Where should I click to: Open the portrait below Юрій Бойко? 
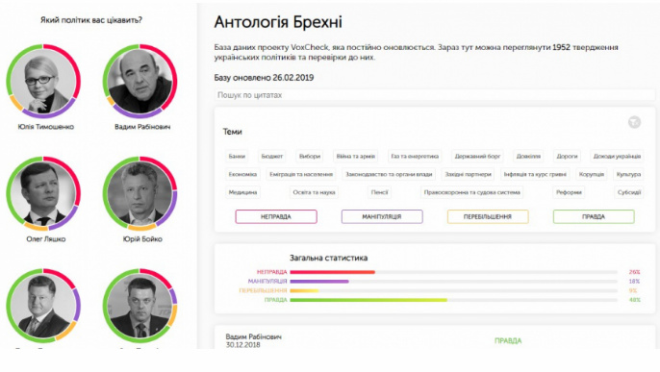click(x=140, y=306)
